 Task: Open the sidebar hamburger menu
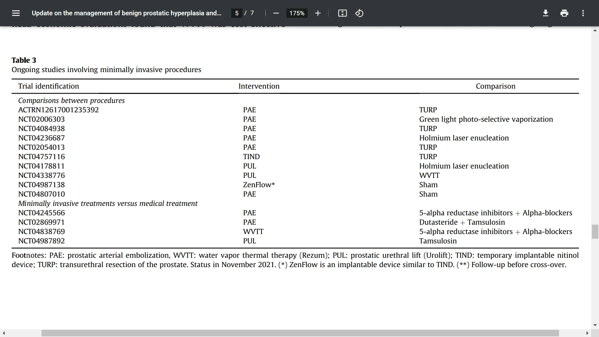pos(16,13)
